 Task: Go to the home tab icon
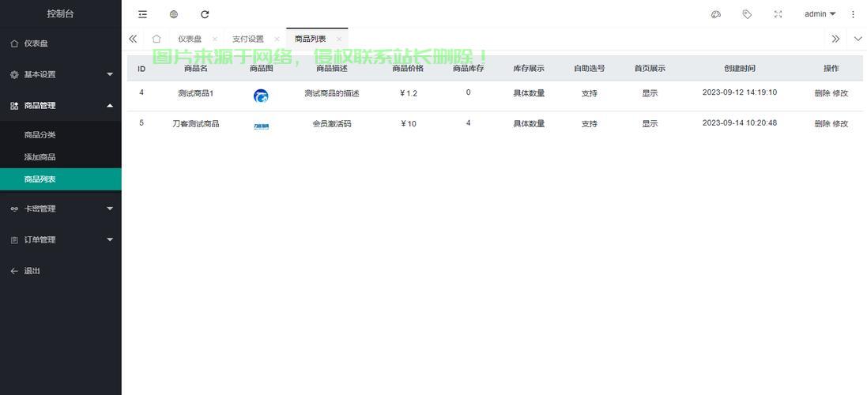(x=156, y=39)
